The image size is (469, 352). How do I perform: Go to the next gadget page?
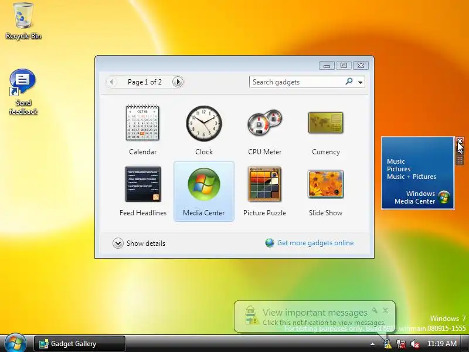pyautogui.click(x=178, y=82)
